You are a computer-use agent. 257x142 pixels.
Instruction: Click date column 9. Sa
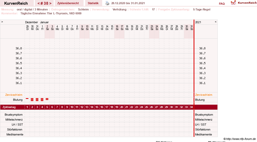click(x=82, y=28)
